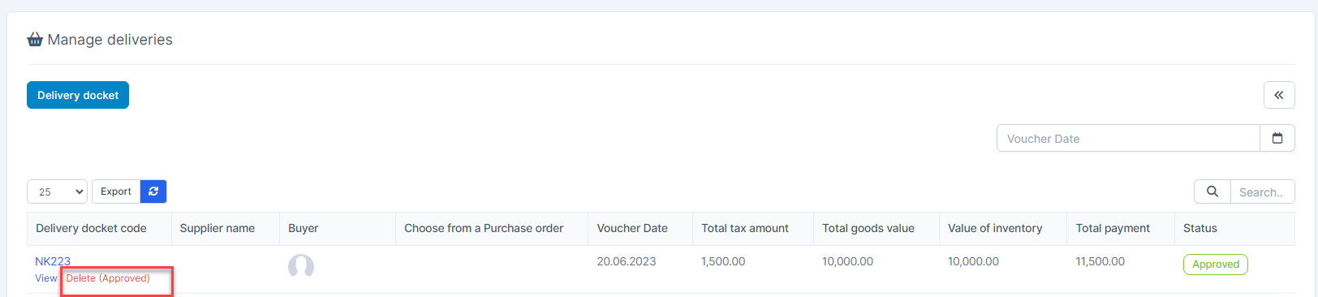1318x297 pixels.
Task: Open the calendar date picker icon
Action: tap(1277, 138)
